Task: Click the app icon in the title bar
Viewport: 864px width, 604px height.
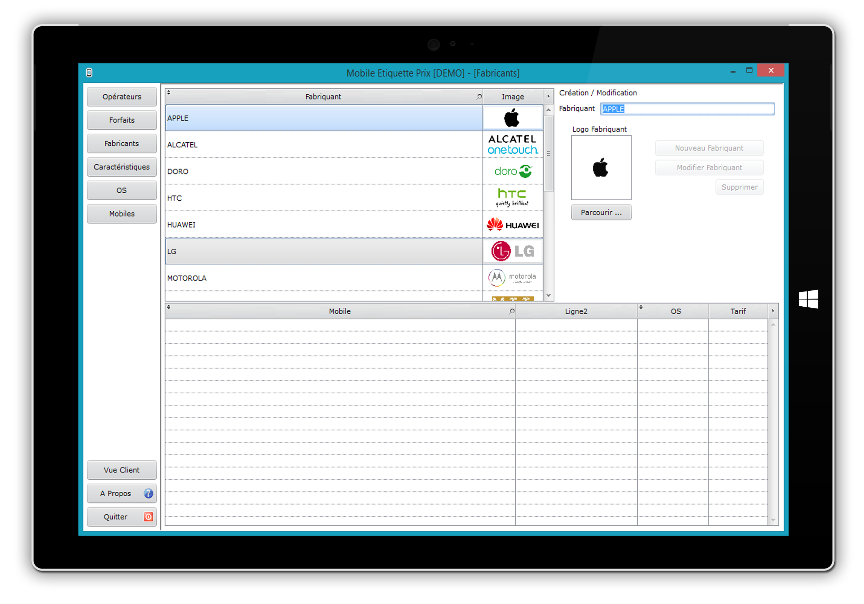Action: [x=89, y=73]
